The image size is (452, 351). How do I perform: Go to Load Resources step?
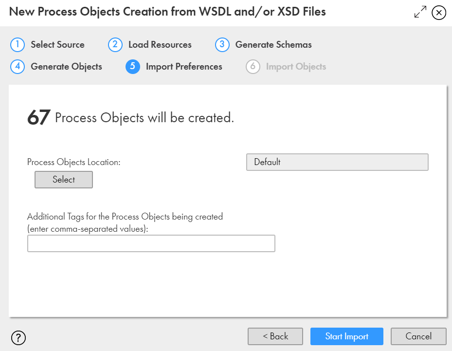(x=160, y=45)
